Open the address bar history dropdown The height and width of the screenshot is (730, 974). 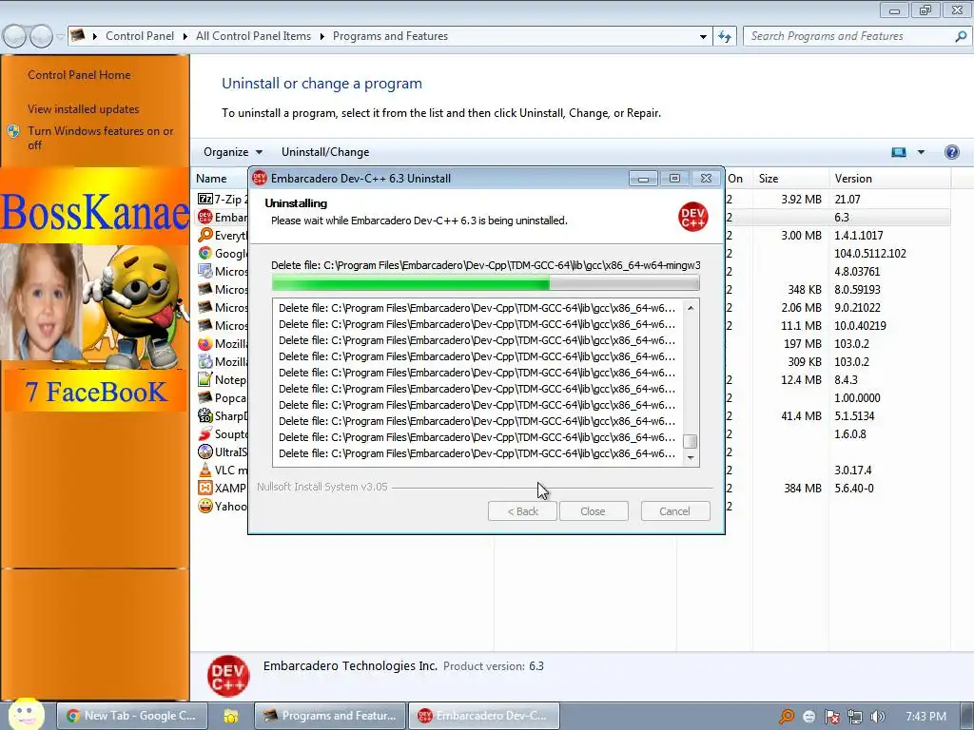tap(703, 37)
